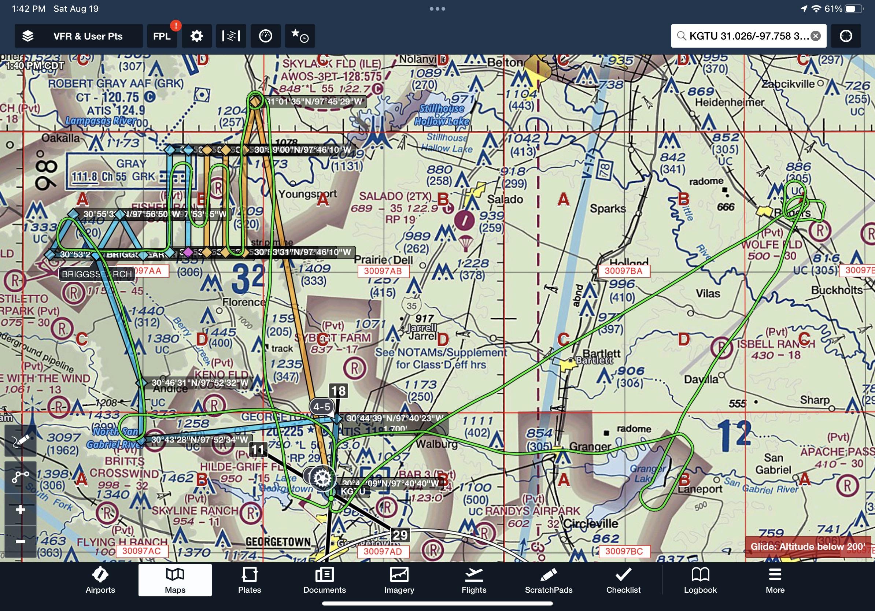Zoom out with the minus button
875x611 pixels.
click(x=21, y=541)
